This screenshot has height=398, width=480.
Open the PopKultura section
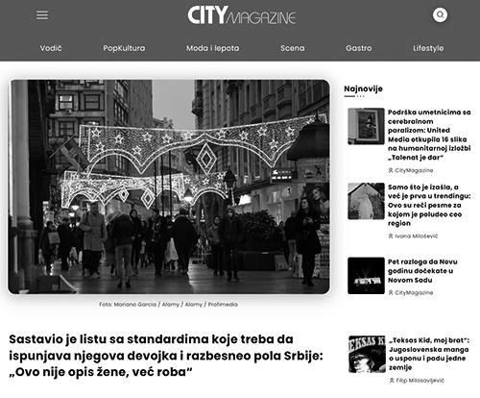pyautogui.click(x=124, y=48)
